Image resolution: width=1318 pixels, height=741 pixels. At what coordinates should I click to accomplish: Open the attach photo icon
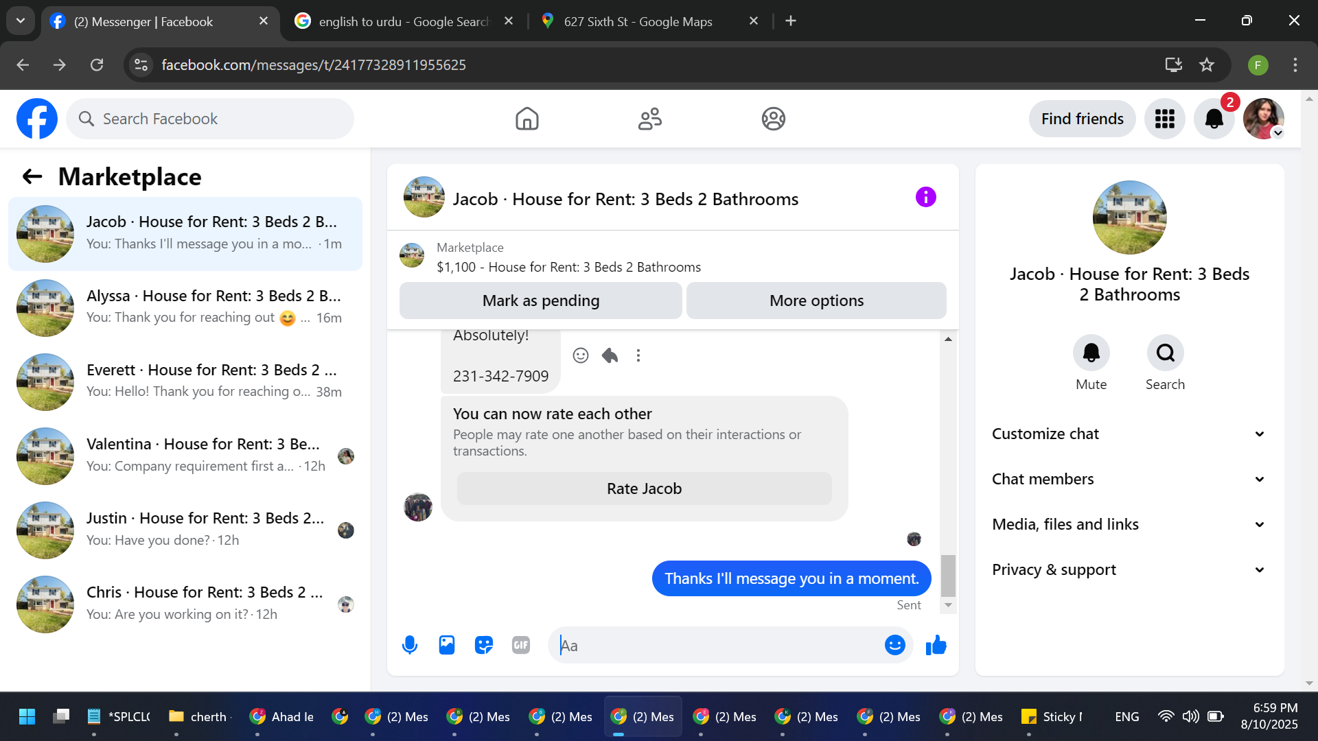[x=447, y=645]
